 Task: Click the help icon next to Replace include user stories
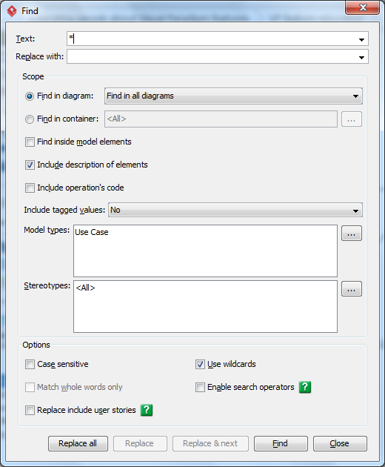pos(147,410)
